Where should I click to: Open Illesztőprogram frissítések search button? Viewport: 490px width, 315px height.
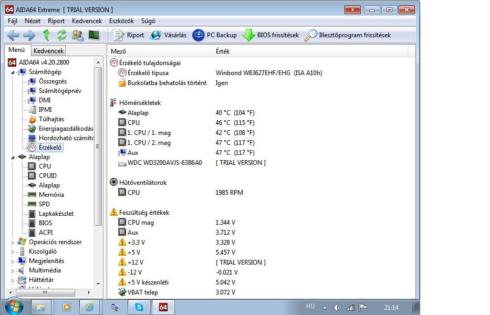tap(348, 35)
